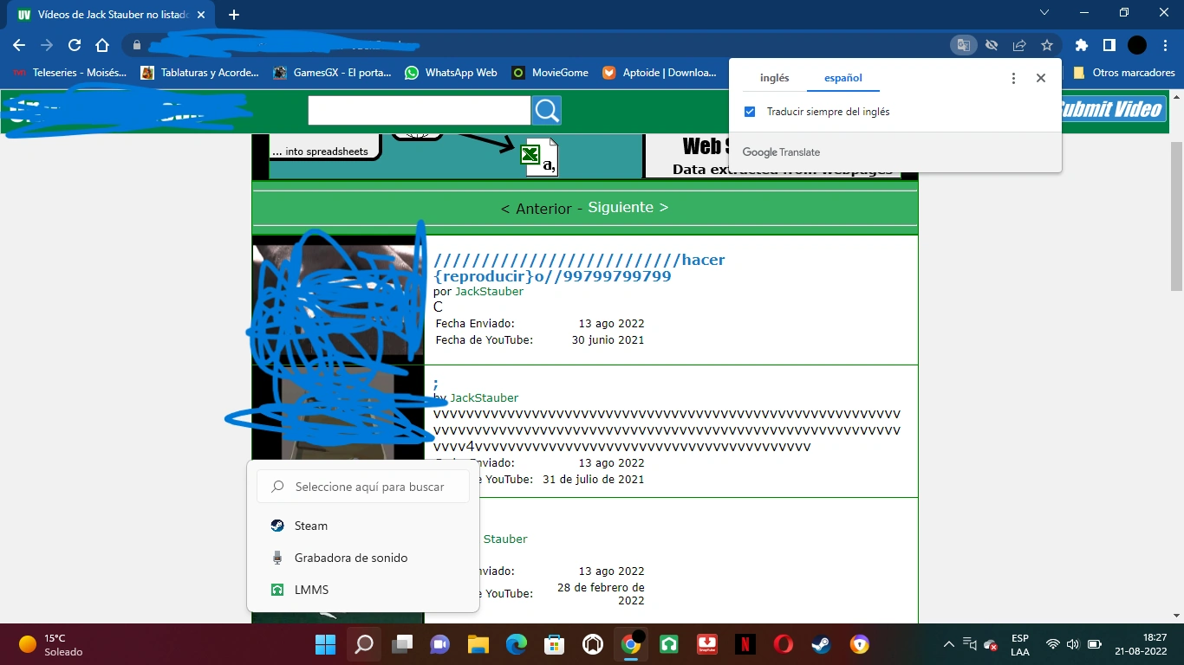Show hidden system tray icons
The height and width of the screenshot is (665, 1184).
pos(948,644)
